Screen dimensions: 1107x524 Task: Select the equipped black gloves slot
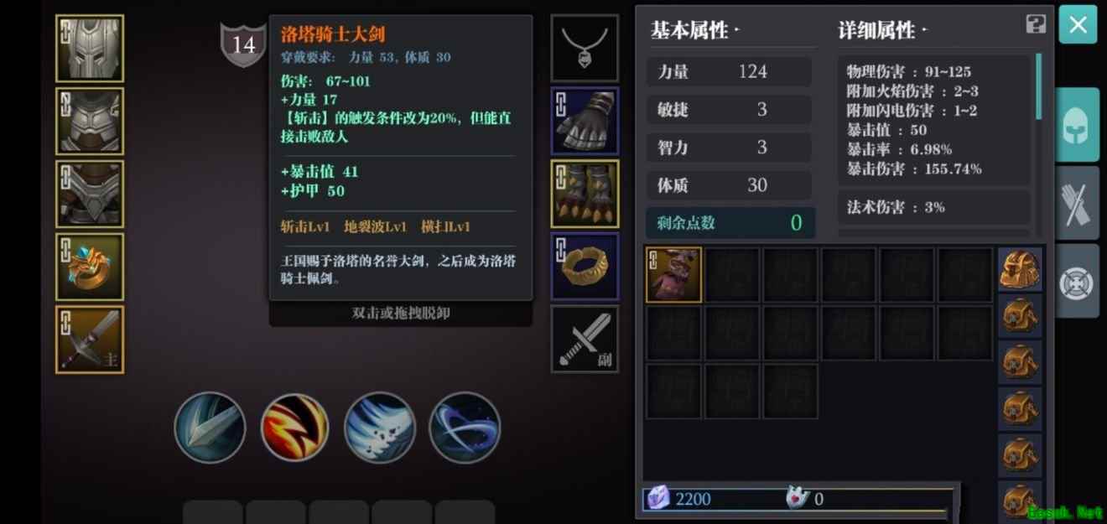tap(585, 121)
